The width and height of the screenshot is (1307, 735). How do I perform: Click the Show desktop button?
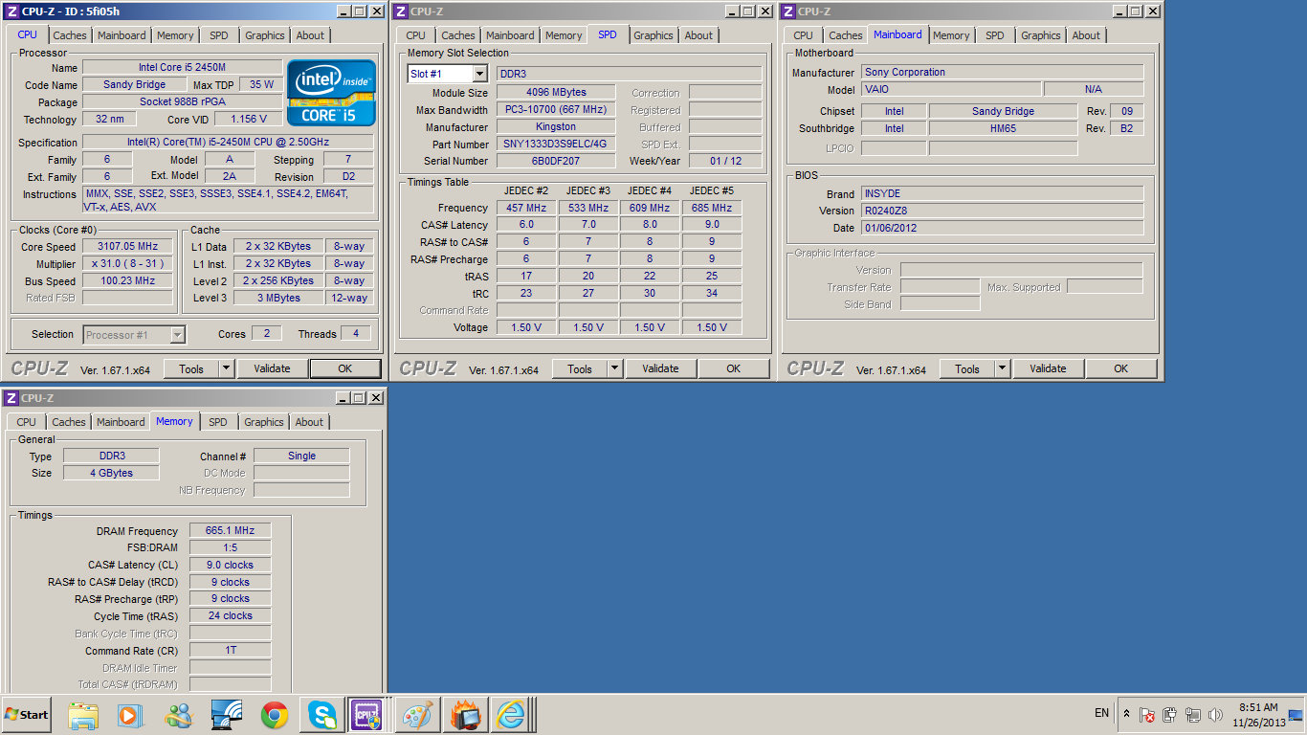[1296, 715]
